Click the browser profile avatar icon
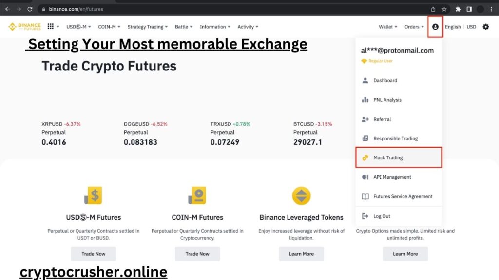This screenshot has width=499, height=280. coord(480,9)
